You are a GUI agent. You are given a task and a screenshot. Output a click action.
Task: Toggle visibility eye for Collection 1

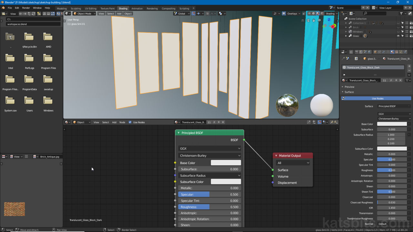tap(398, 23)
